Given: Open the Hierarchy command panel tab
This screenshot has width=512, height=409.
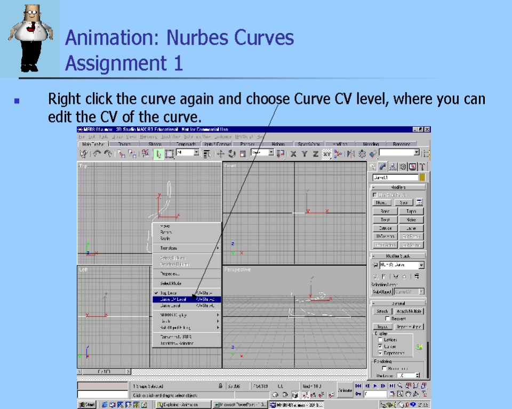Looking at the screenshot, I should click(x=392, y=167).
